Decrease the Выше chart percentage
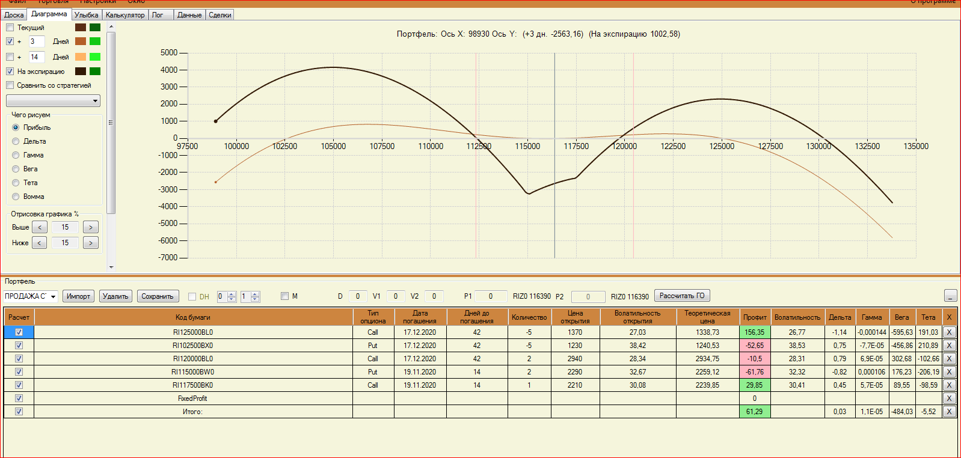This screenshot has width=961, height=458. pyautogui.click(x=40, y=227)
